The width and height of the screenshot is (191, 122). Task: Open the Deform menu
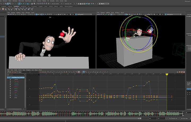(44, 1)
